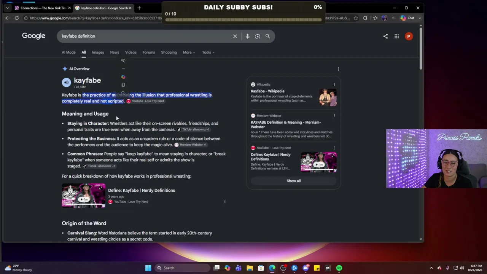Click the Copilot icon in selection toolbar

[123, 77]
